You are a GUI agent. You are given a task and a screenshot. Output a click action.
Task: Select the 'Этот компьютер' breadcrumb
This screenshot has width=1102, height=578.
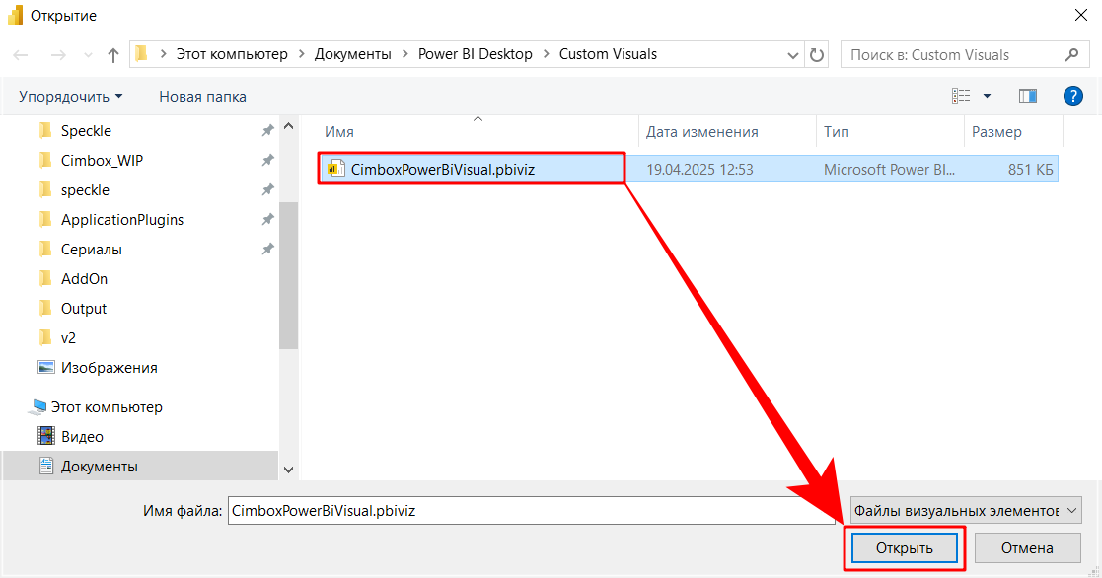click(232, 54)
